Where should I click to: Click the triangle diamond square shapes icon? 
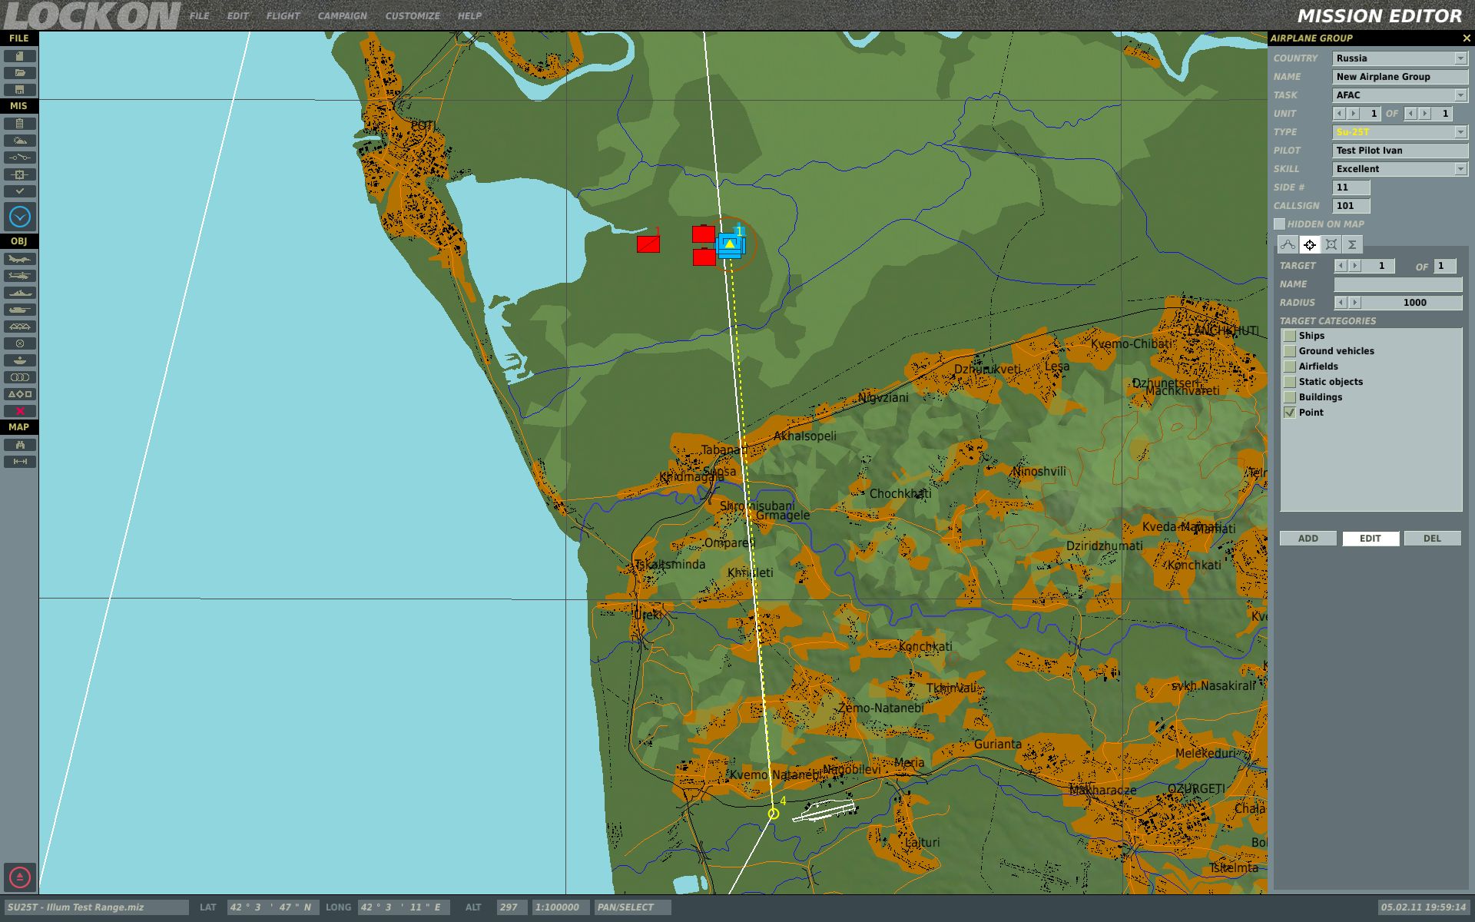point(20,394)
